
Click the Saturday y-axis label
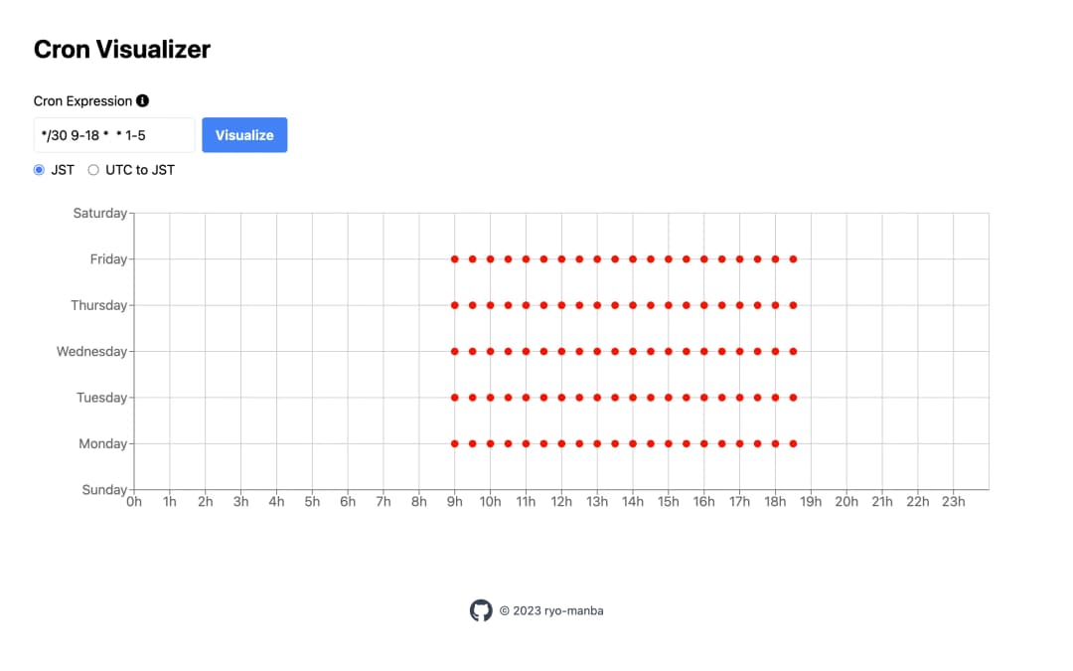pos(99,213)
